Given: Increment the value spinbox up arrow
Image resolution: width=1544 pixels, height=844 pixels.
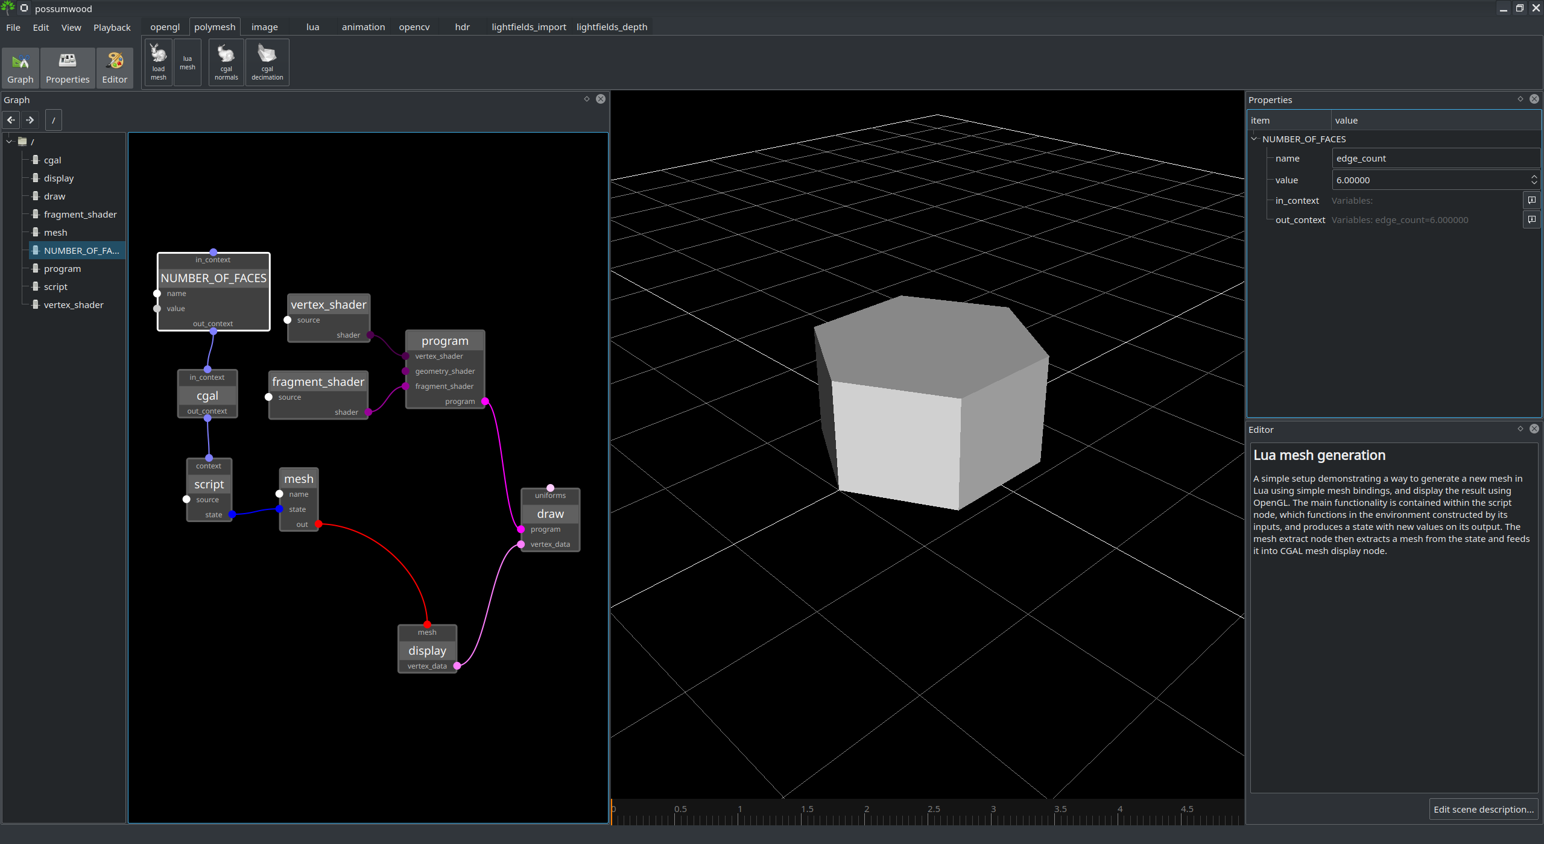Looking at the screenshot, I should 1534,177.
